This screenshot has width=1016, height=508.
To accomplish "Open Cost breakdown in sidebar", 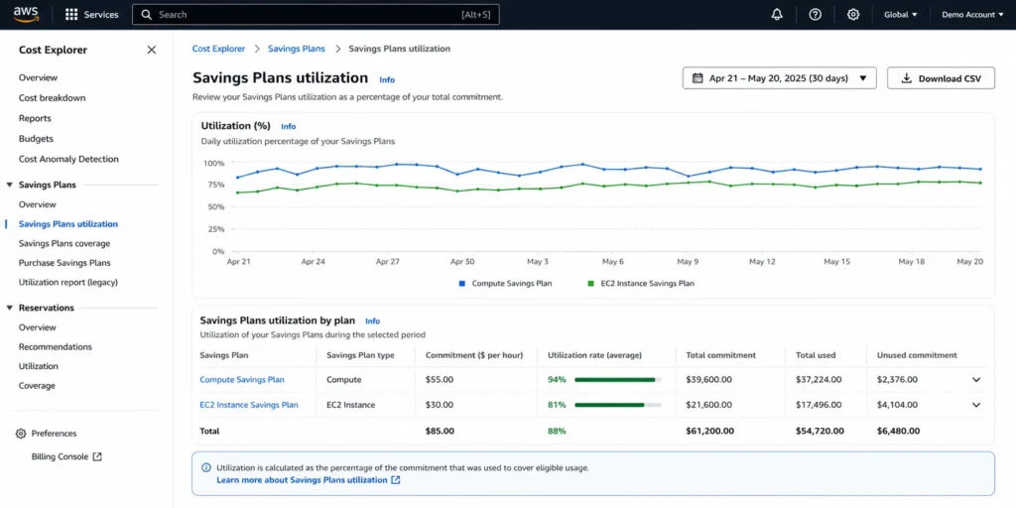I will click(52, 98).
